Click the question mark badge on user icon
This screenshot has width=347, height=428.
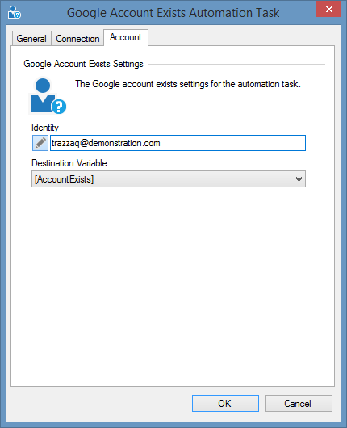click(59, 107)
